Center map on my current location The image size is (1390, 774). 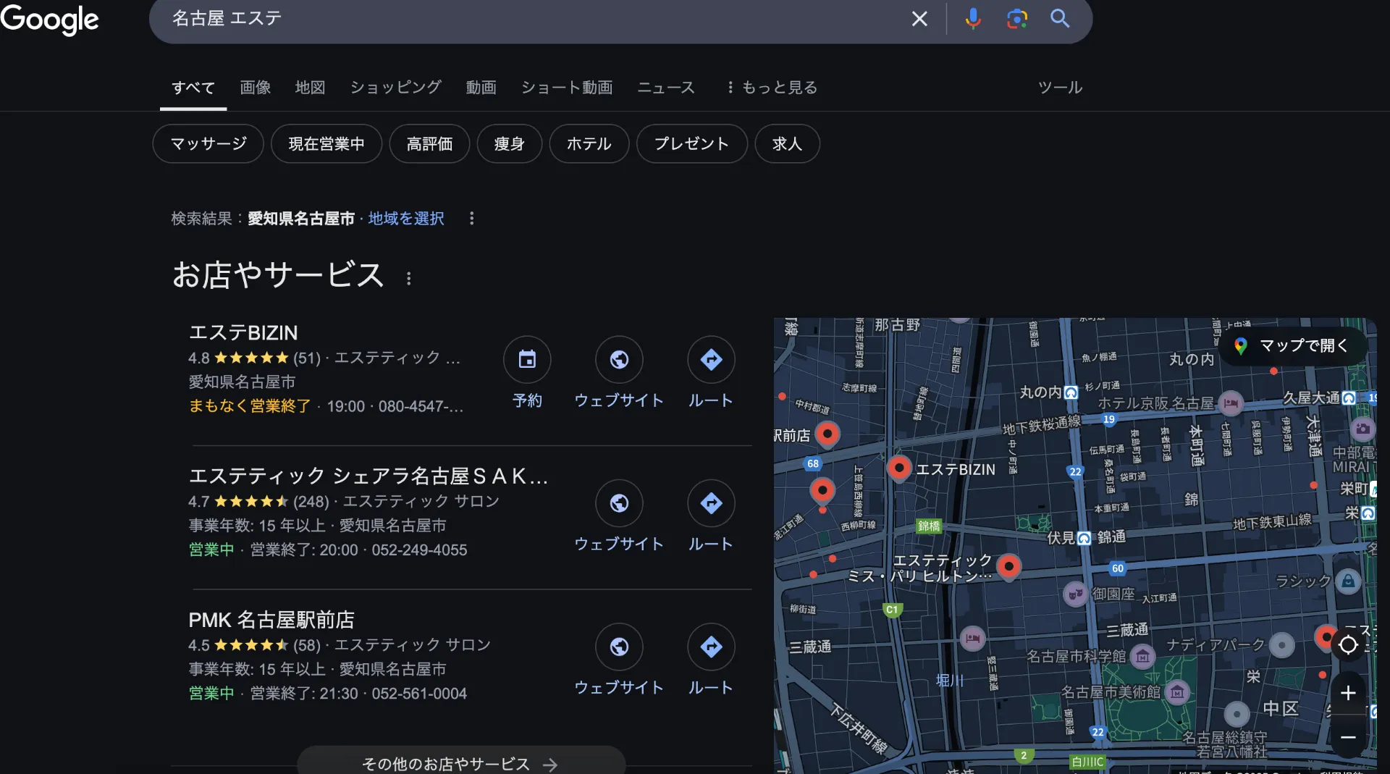pyautogui.click(x=1348, y=644)
